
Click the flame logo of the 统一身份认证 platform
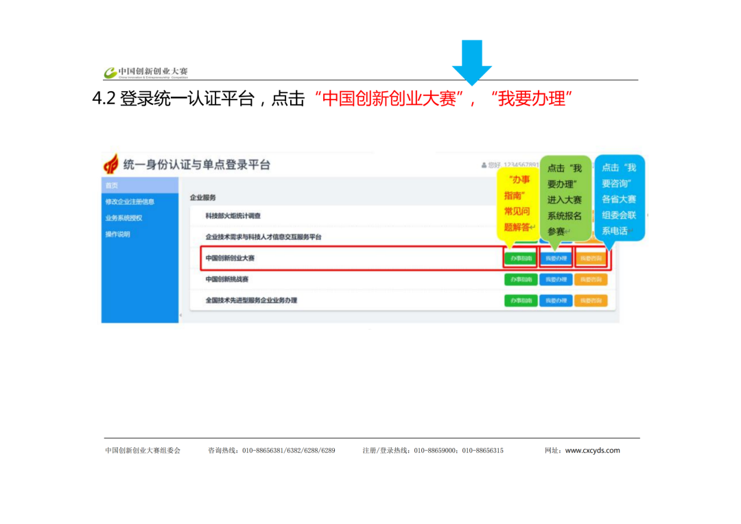pos(110,165)
